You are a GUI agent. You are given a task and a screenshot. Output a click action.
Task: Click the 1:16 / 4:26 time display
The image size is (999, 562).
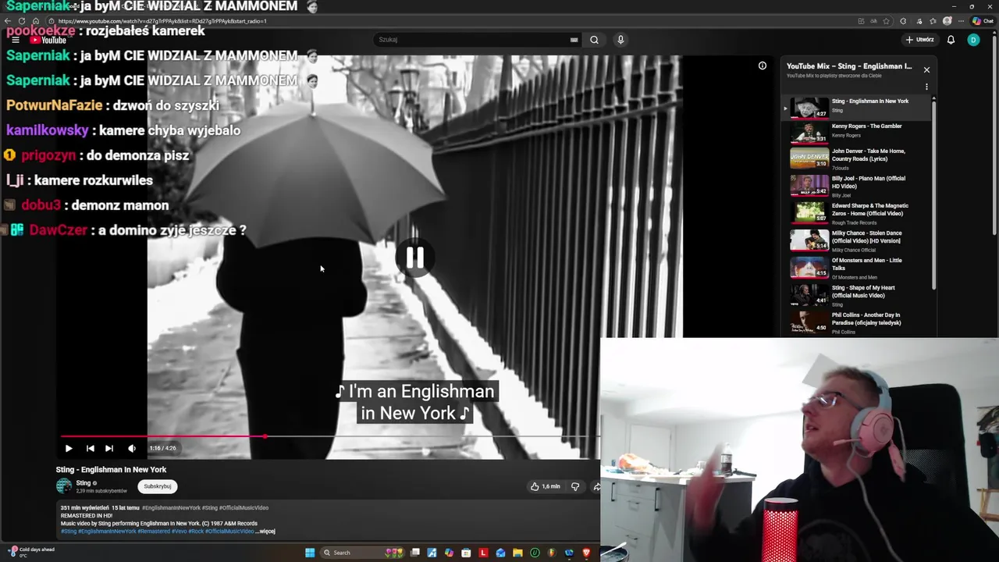[163, 448]
